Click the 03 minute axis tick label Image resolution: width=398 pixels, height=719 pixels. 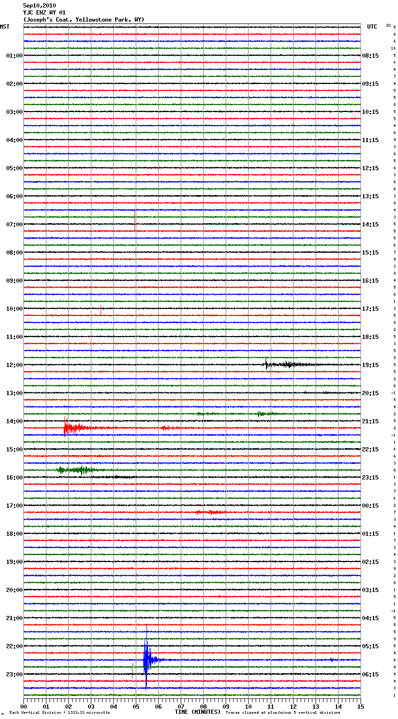91,706
